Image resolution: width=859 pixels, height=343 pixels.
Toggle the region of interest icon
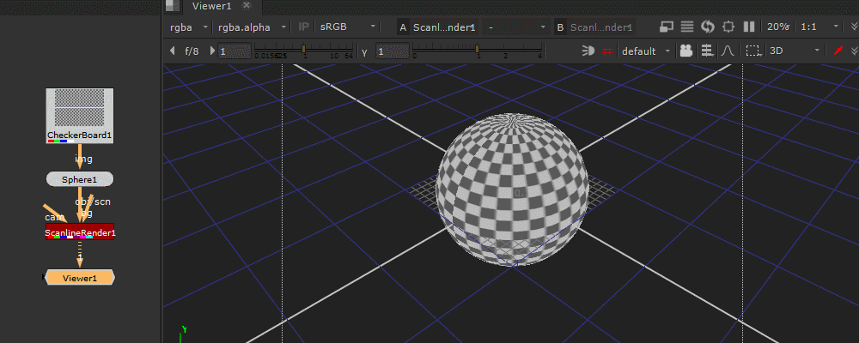[x=728, y=27]
